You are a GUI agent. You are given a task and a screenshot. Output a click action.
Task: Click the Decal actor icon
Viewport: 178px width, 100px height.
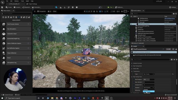(x=4, y=58)
